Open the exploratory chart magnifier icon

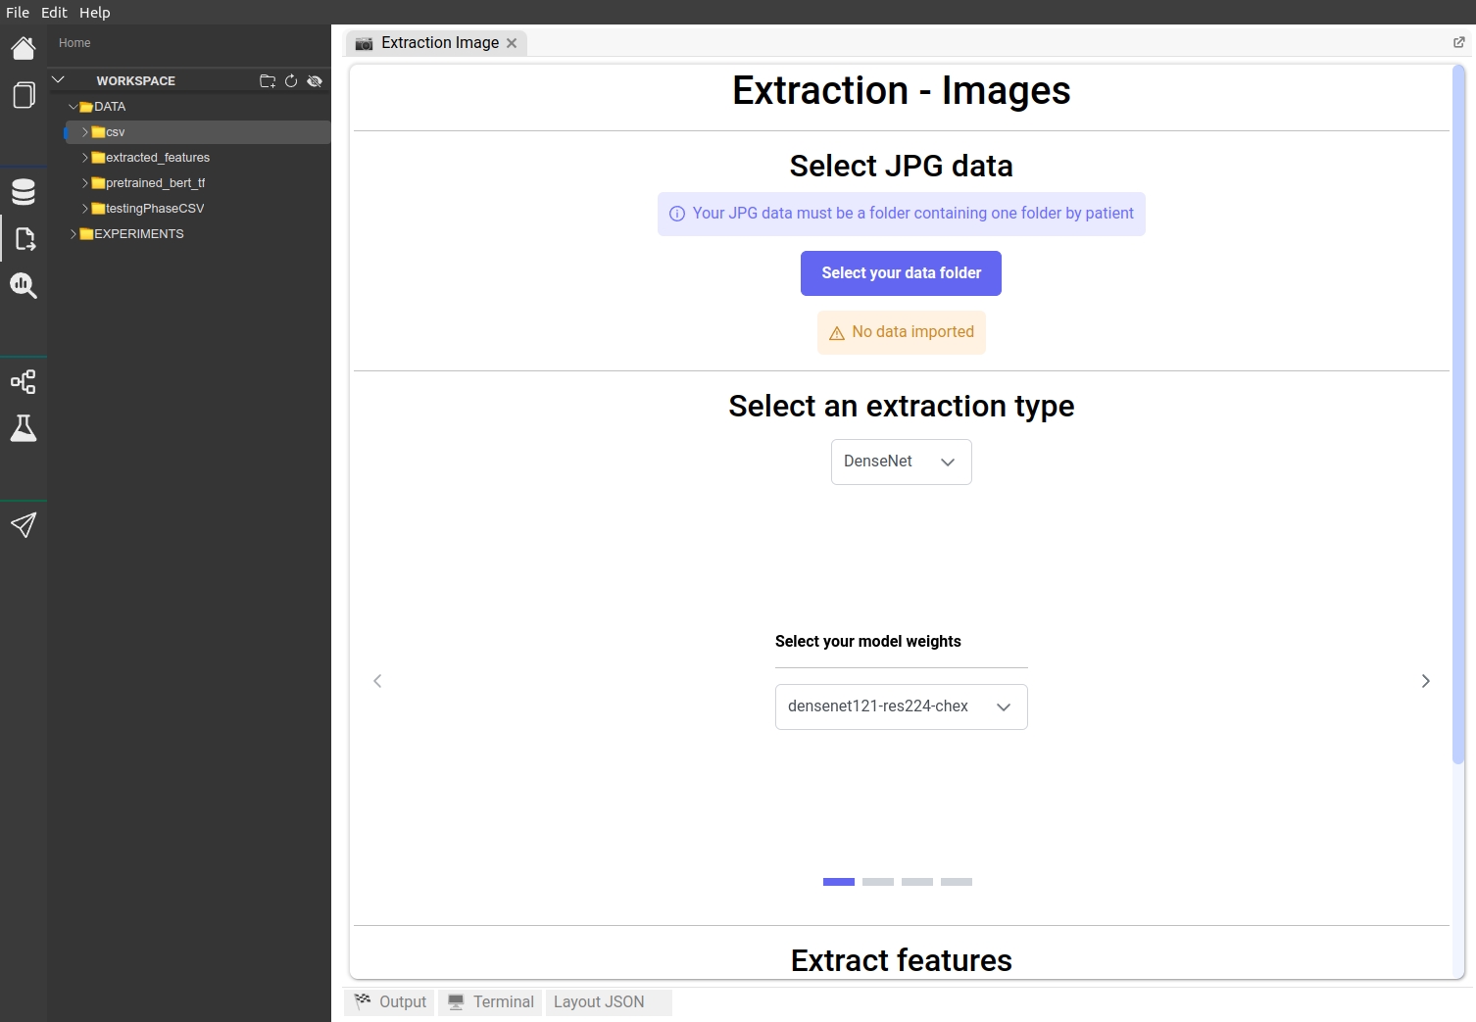(x=24, y=286)
